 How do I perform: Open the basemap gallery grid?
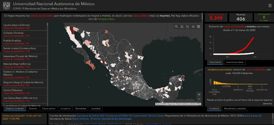click(x=198, y=27)
